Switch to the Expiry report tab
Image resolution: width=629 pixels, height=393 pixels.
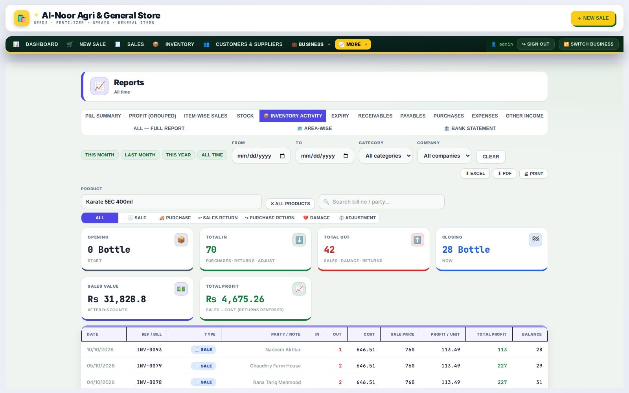[x=340, y=116]
